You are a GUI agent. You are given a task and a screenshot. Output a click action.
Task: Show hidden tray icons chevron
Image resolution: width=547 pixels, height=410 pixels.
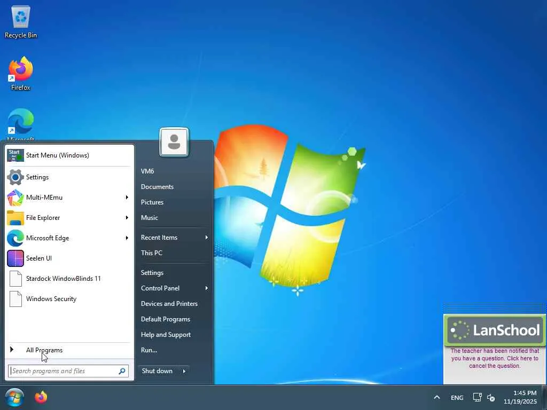(437, 397)
